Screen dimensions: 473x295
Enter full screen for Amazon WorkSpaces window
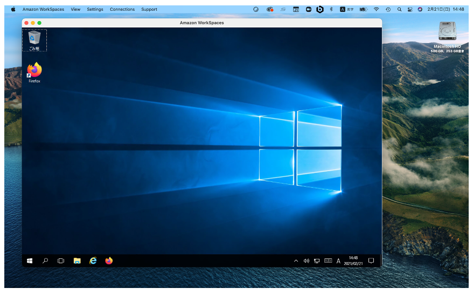pyautogui.click(x=39, y=23)
